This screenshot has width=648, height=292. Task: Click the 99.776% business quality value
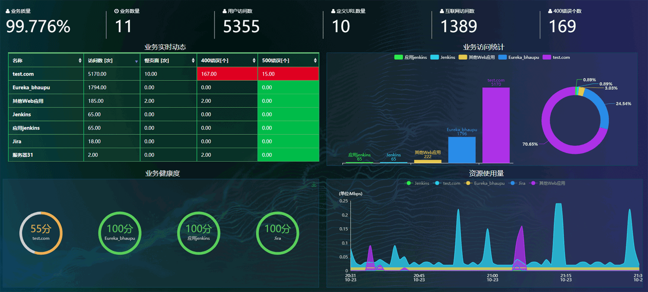tap(38, 27)
